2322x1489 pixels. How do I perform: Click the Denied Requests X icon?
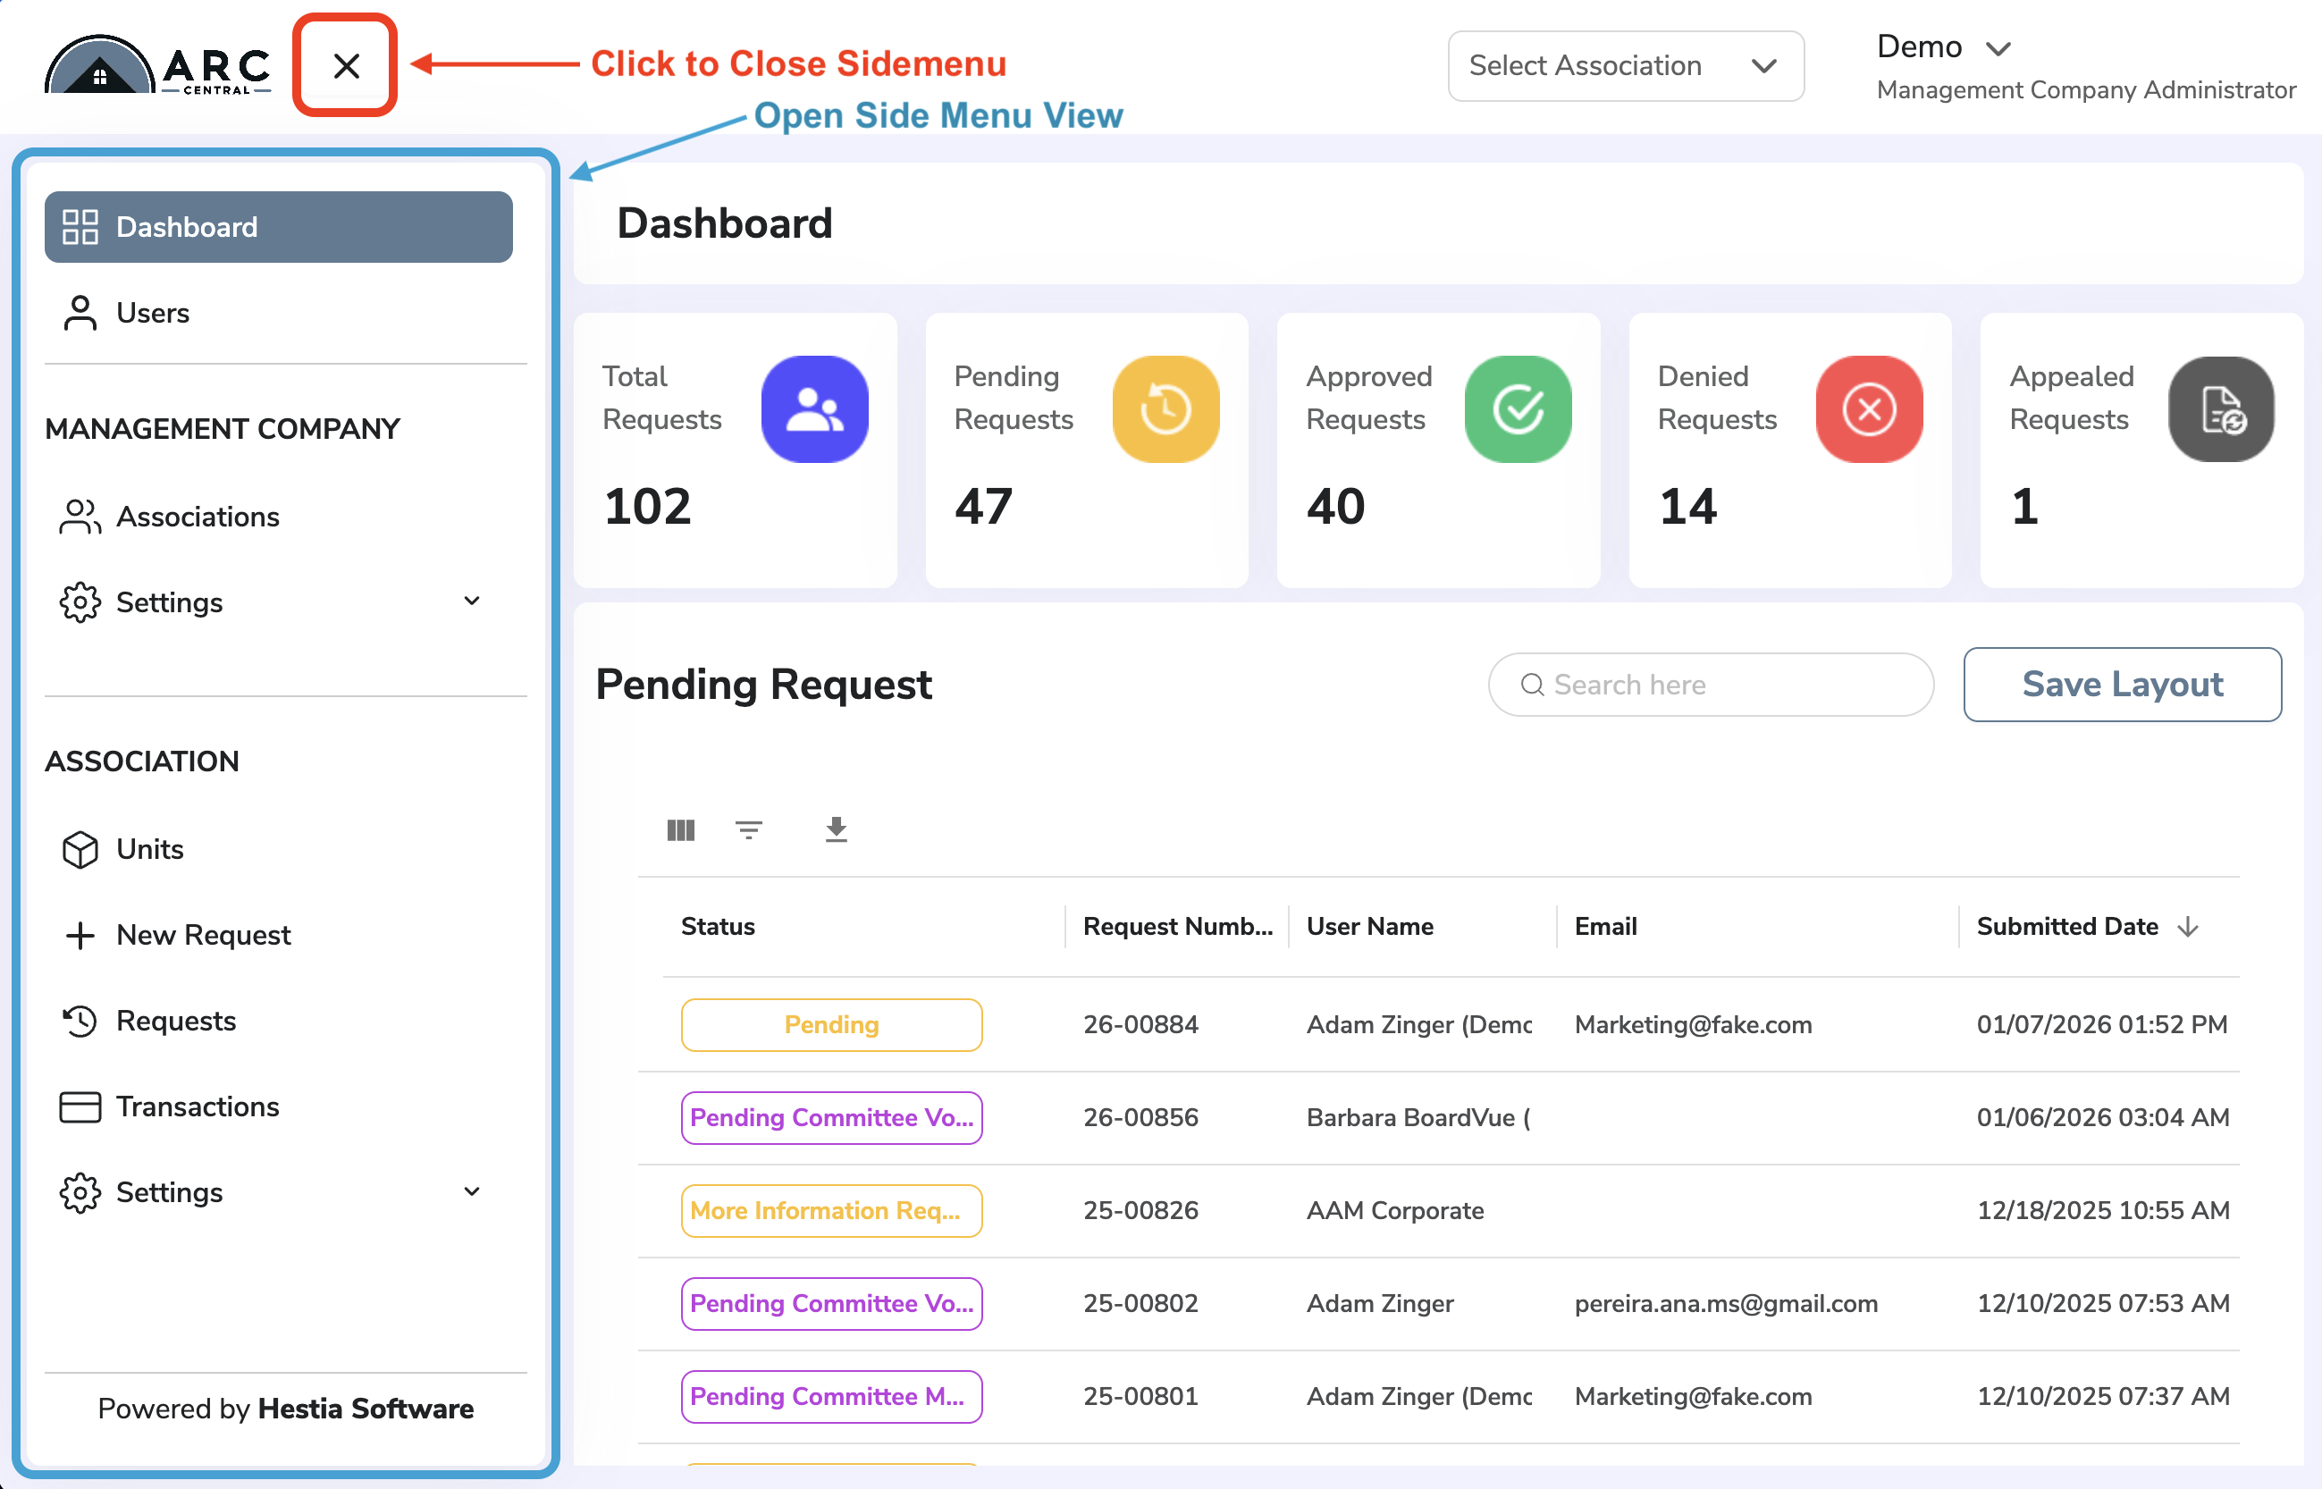click(x=1869, y=409)
